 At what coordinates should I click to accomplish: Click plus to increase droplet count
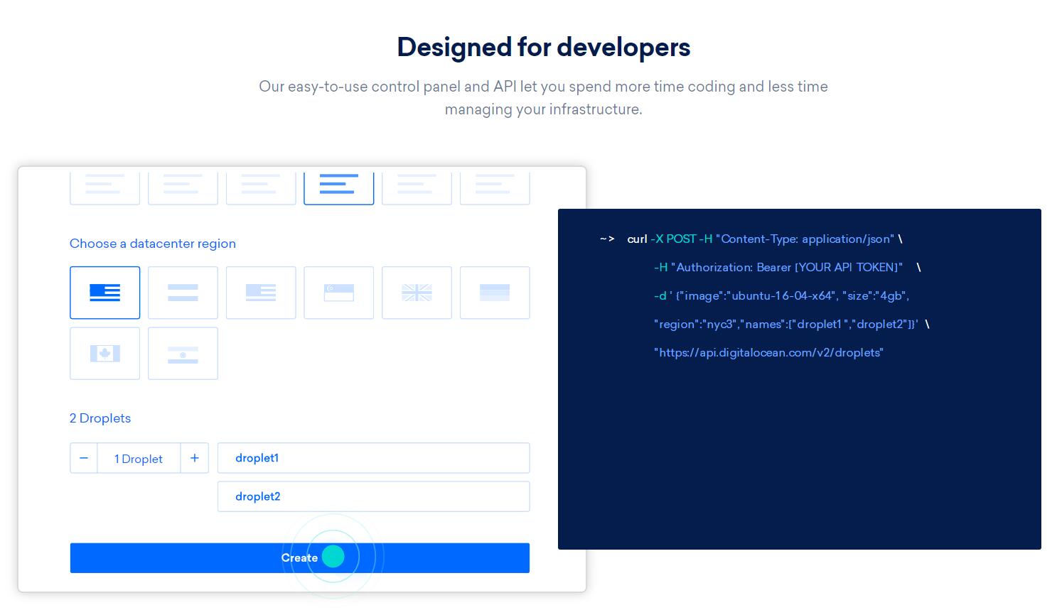pos(195,458)
